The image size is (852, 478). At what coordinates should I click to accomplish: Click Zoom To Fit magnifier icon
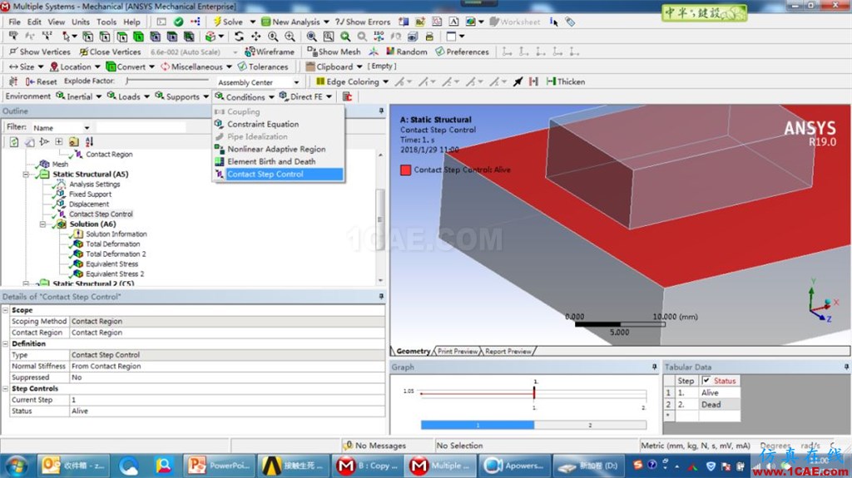(x=311, y=37)
